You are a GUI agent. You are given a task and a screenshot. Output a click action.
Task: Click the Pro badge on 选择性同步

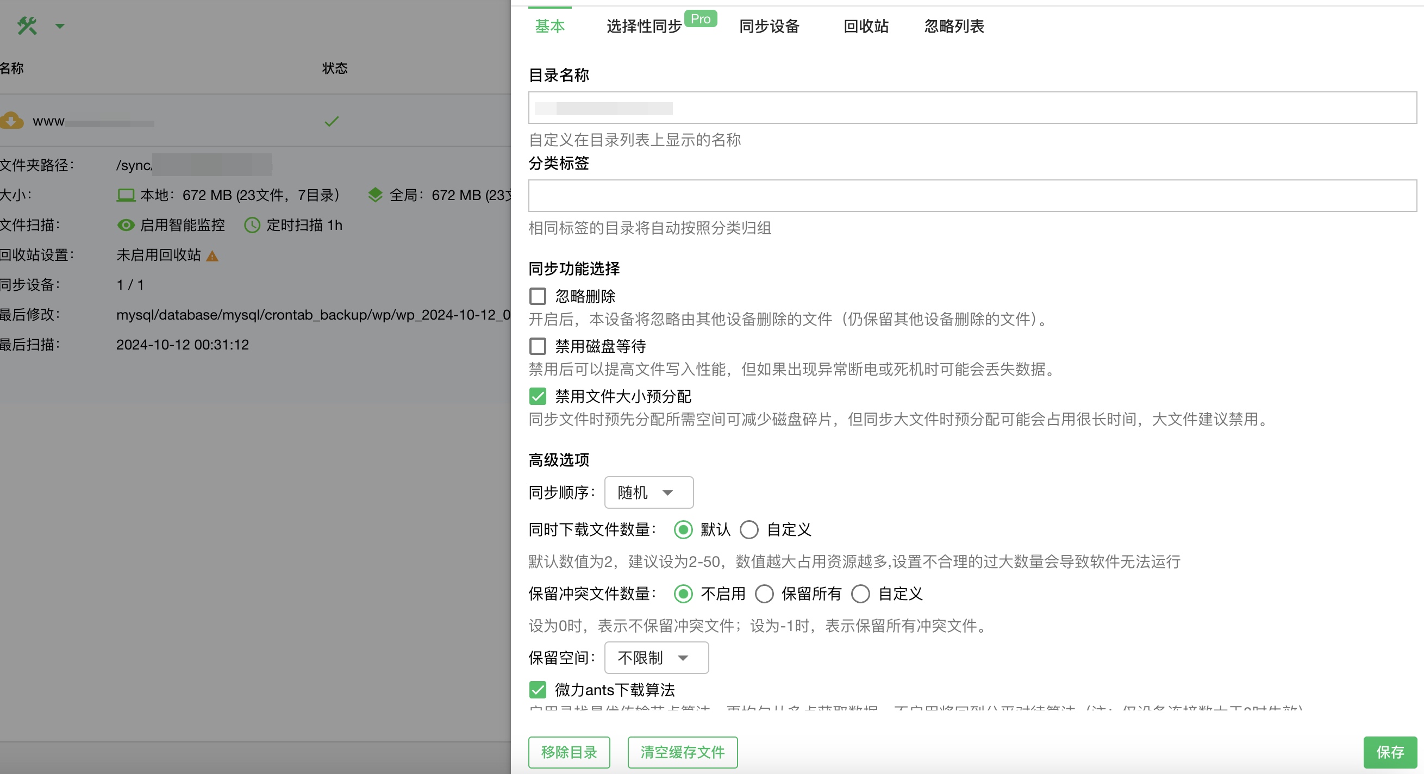[x=701, y=19]
